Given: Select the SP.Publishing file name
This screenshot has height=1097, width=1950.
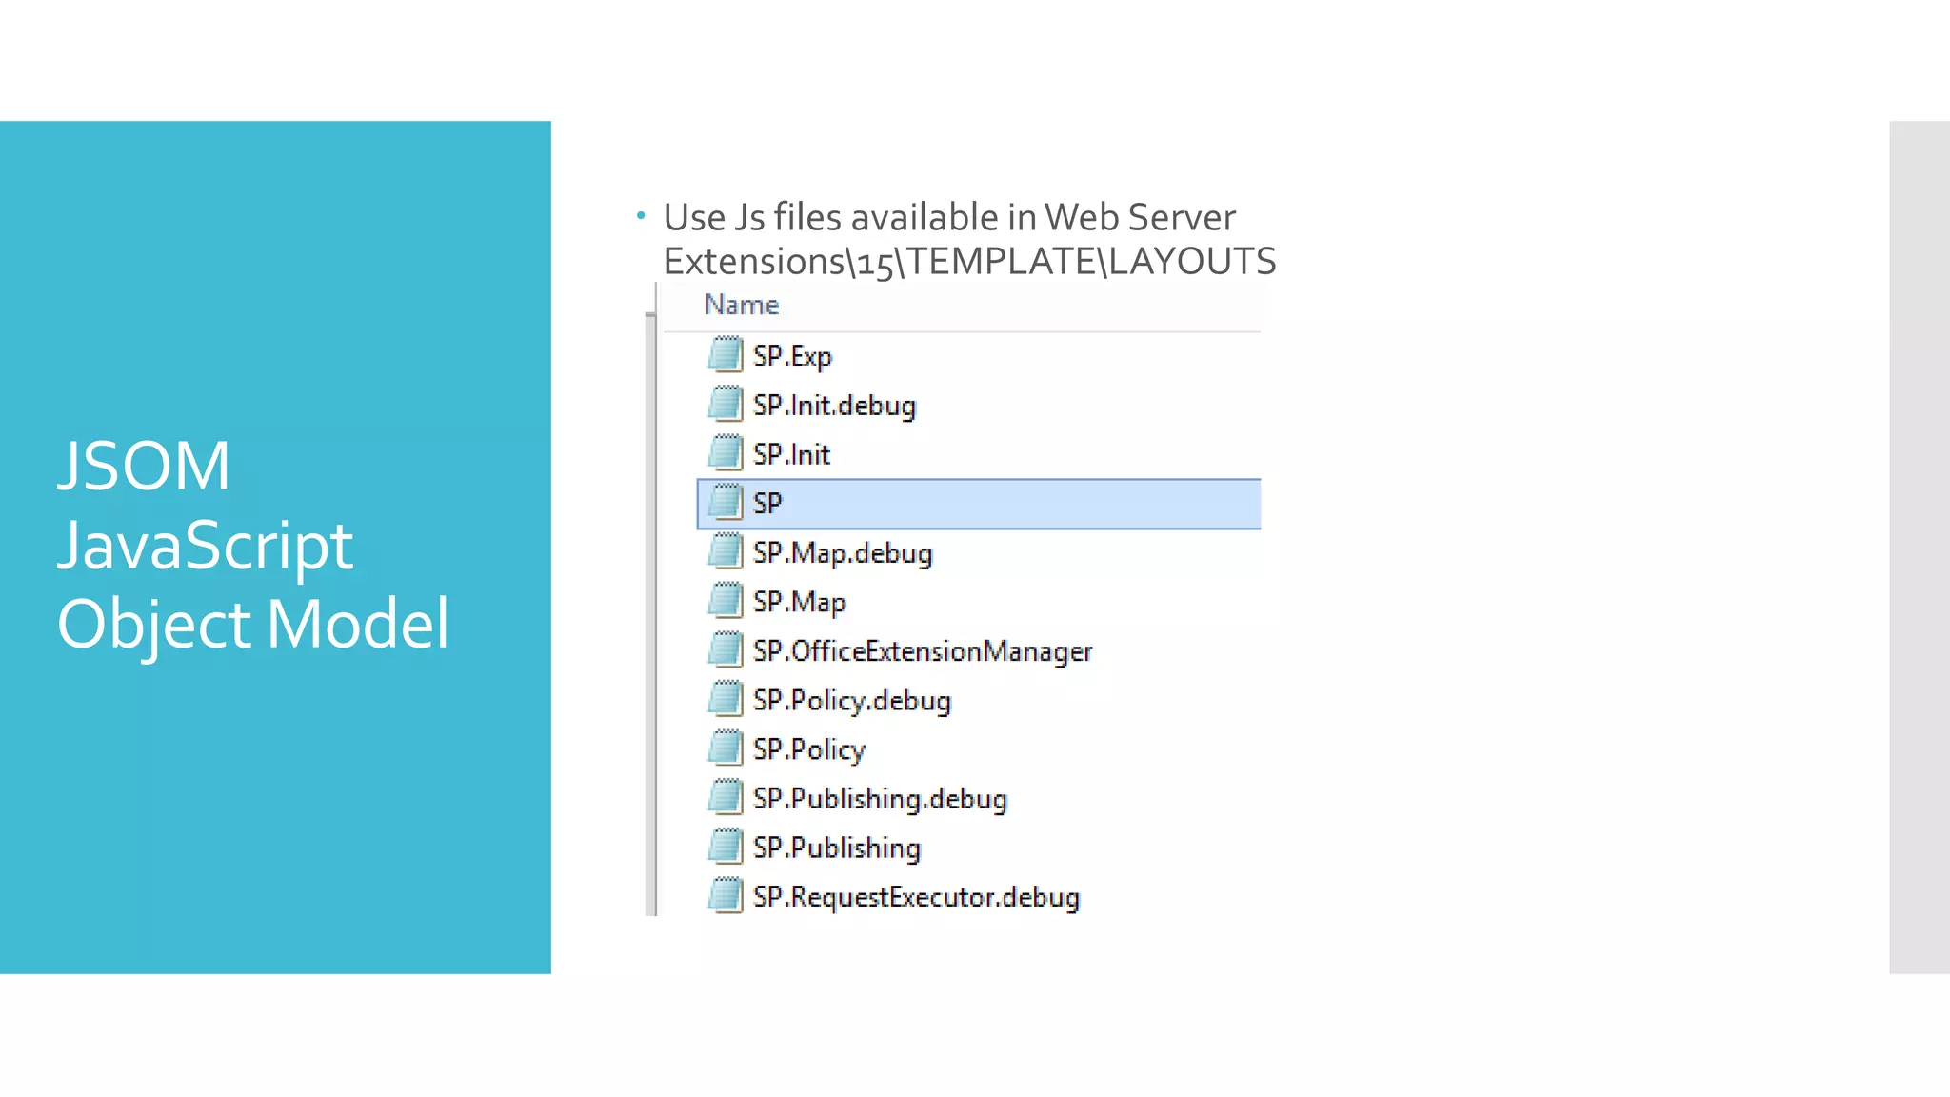Looking at the screenshot, I should coord(837,848).
